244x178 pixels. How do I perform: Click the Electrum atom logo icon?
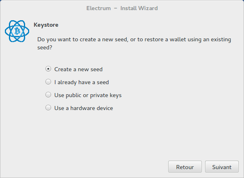tap(17, 31)
